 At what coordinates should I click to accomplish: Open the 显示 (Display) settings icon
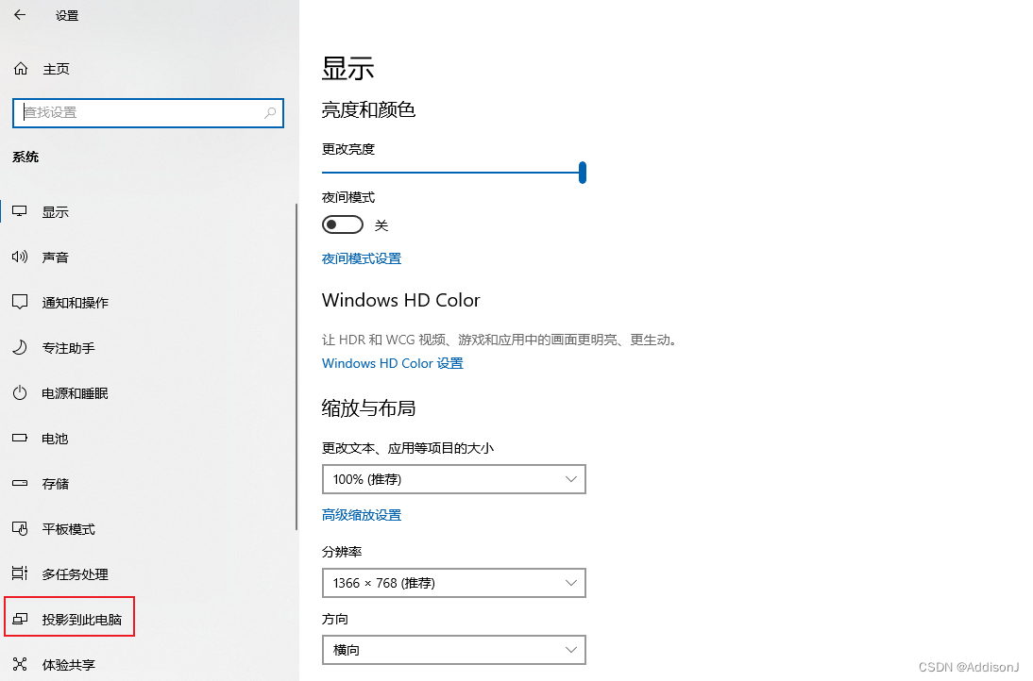[55, 211]
